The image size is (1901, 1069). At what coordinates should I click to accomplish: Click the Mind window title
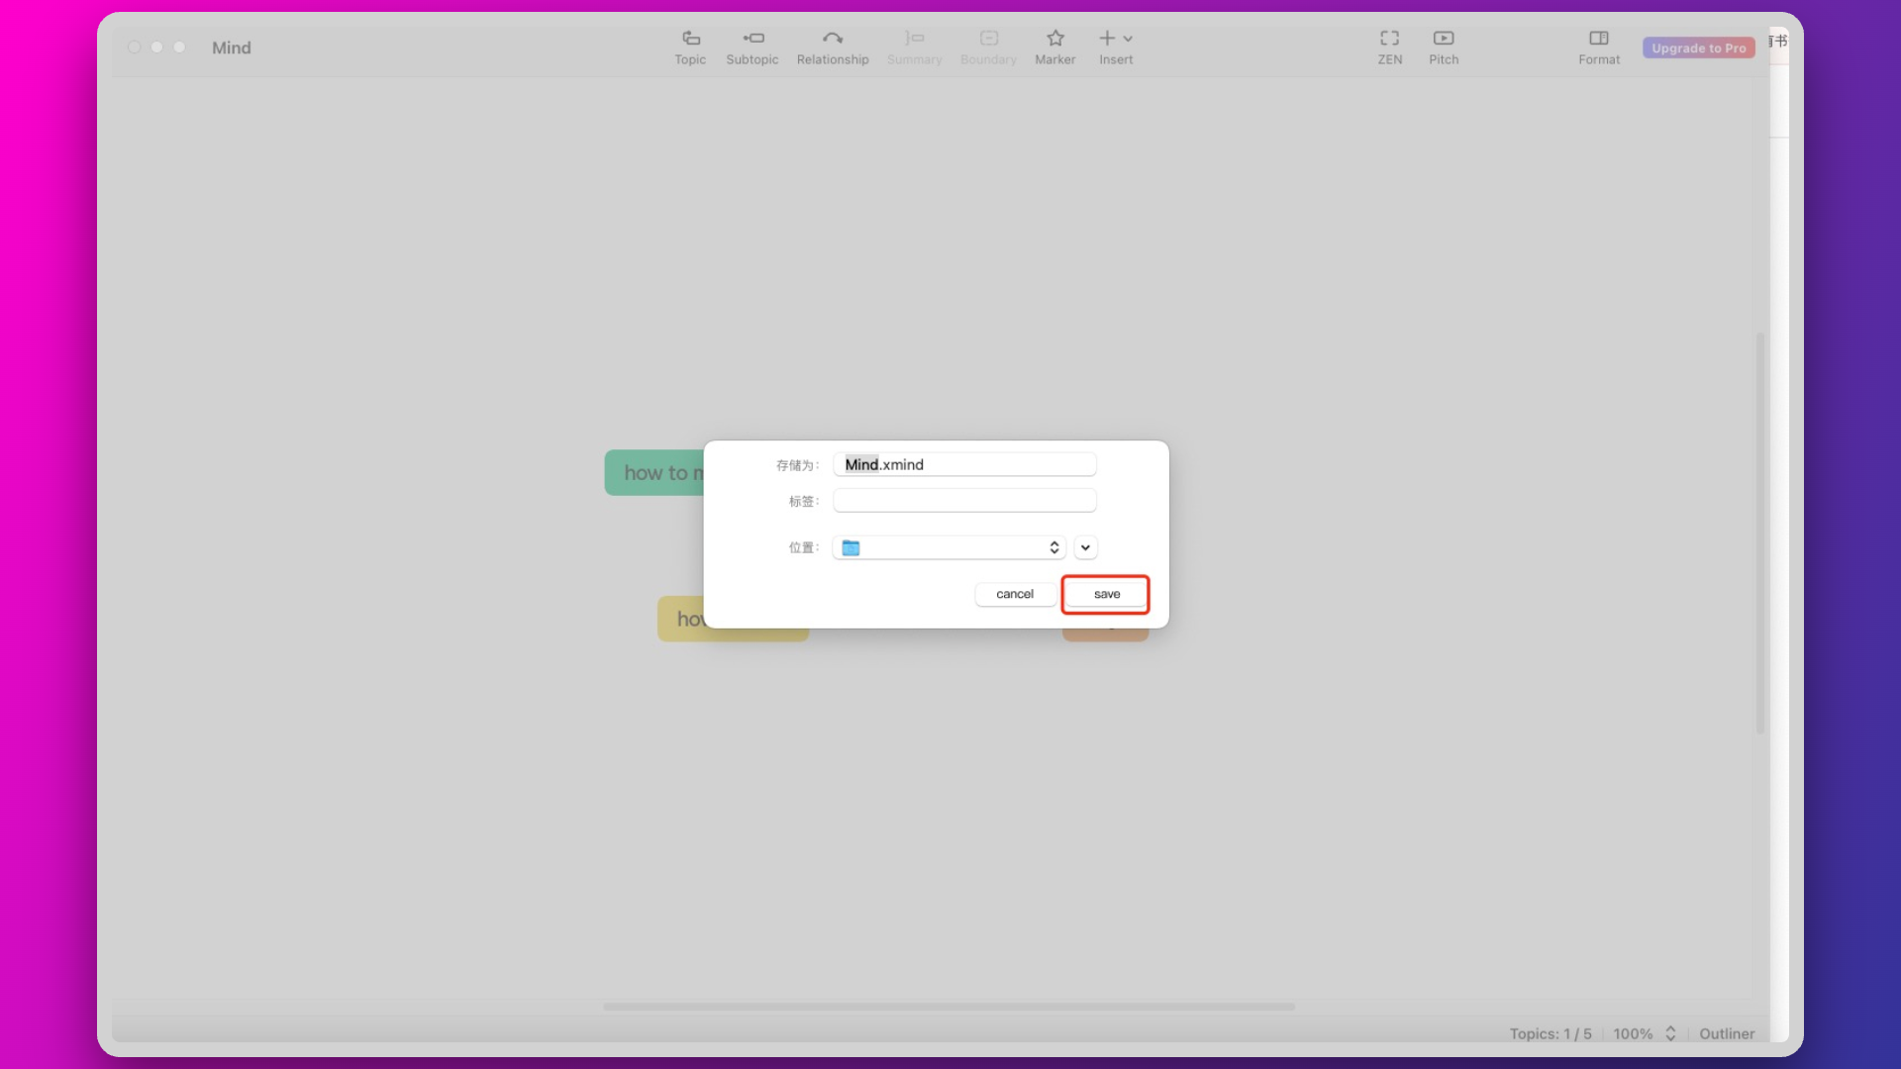tap(231, 48)
